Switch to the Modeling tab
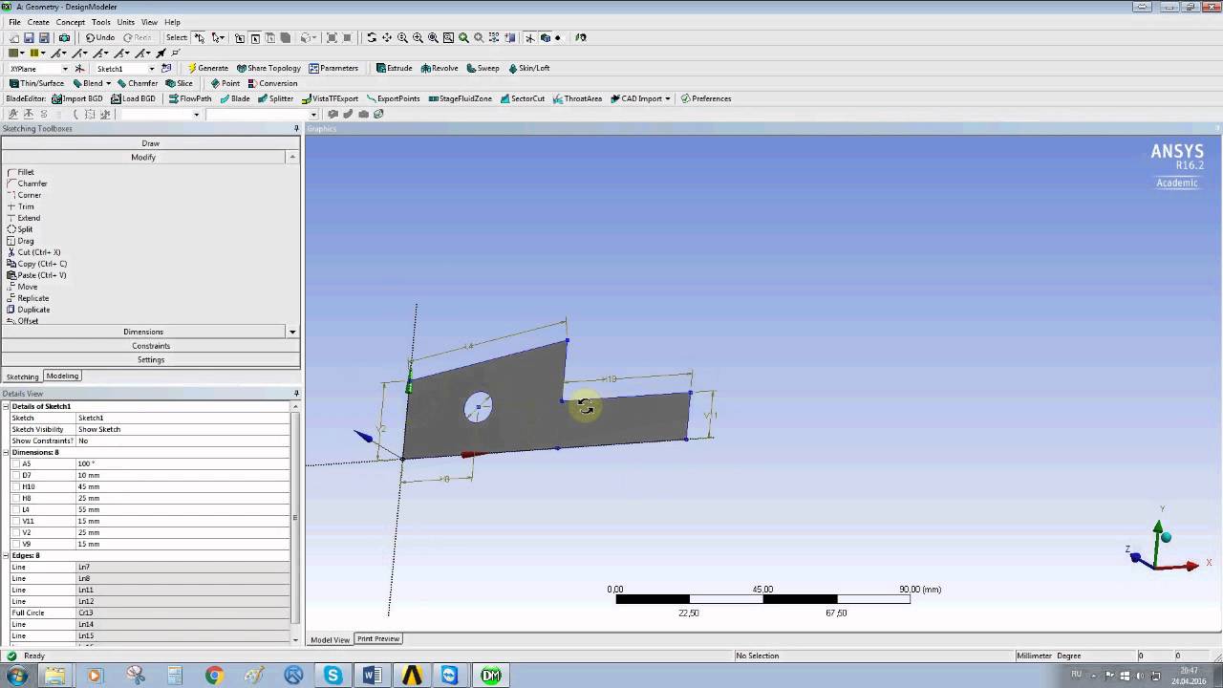This screenshot has height=688, width=1223. 62,376
